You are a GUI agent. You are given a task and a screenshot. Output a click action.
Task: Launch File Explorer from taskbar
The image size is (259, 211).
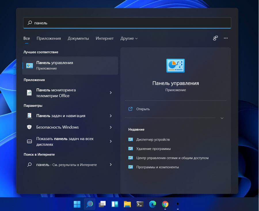[127, 204]
